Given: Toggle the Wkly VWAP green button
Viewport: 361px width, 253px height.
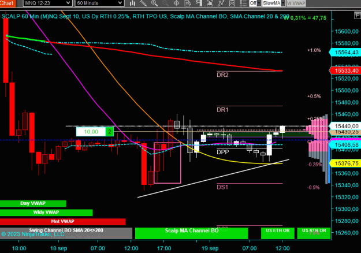Looking at the screenshot, I should 46,213.
